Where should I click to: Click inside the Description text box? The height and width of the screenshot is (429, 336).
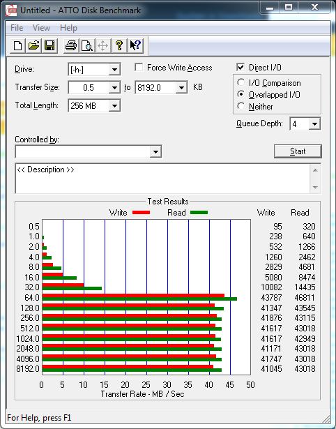[162, 178]
